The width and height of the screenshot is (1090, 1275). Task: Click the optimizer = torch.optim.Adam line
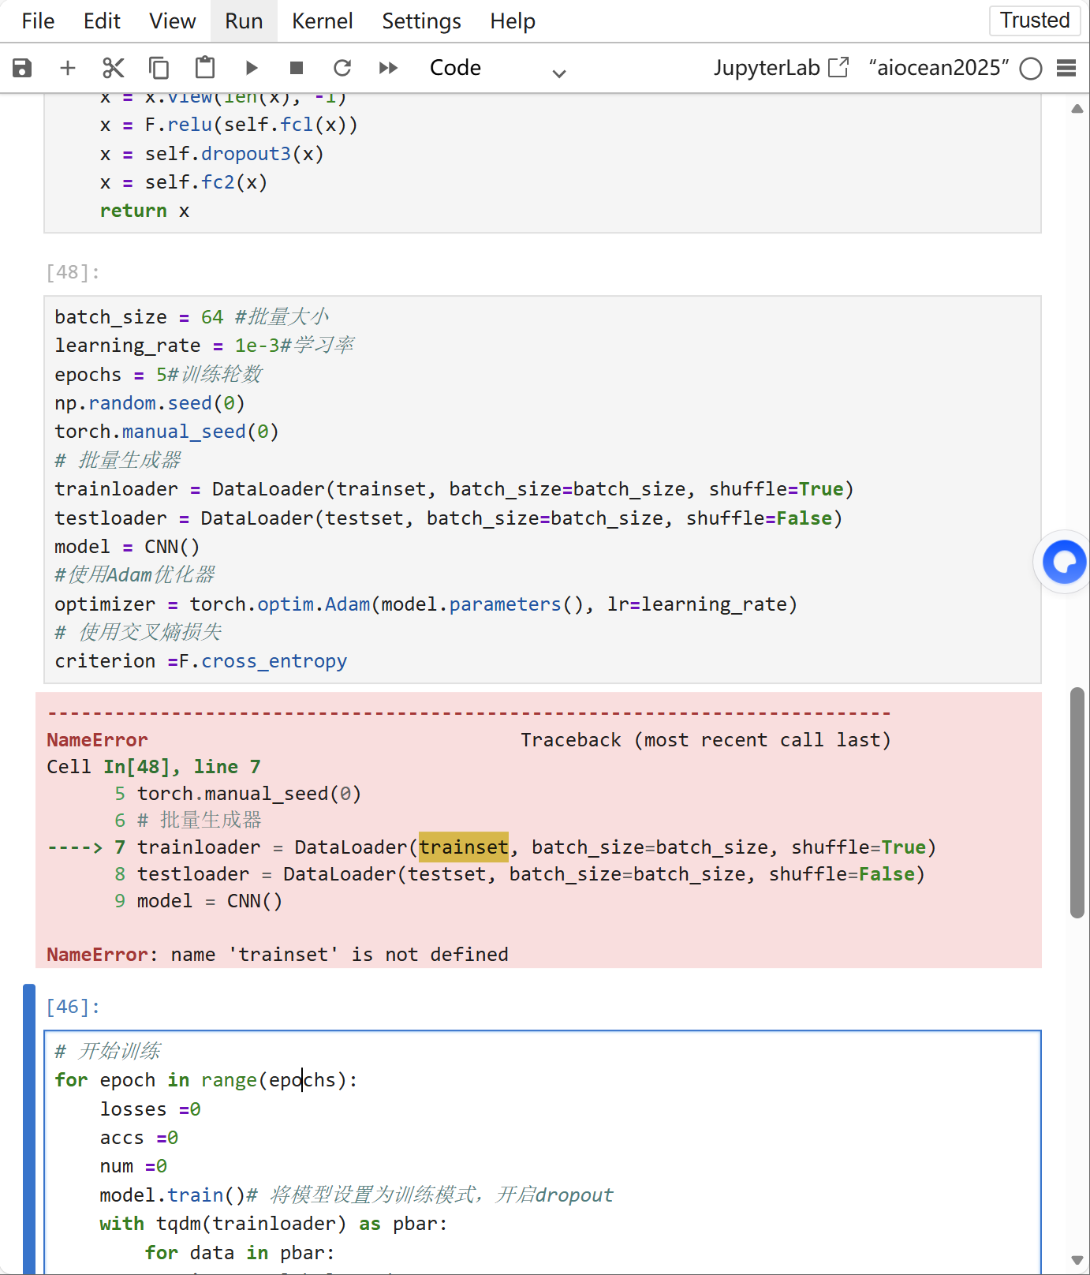(426, 604)
